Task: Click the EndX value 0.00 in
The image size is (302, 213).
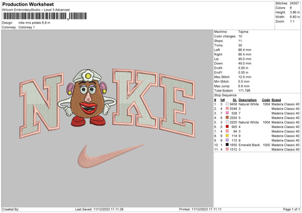Action: pyautogui.click(x=243, y=68)
